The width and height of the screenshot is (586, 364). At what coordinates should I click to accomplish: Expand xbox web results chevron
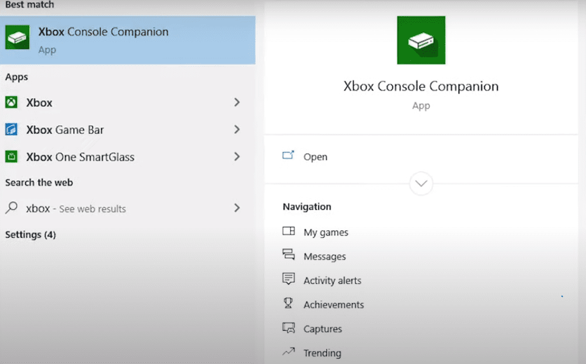237,207
